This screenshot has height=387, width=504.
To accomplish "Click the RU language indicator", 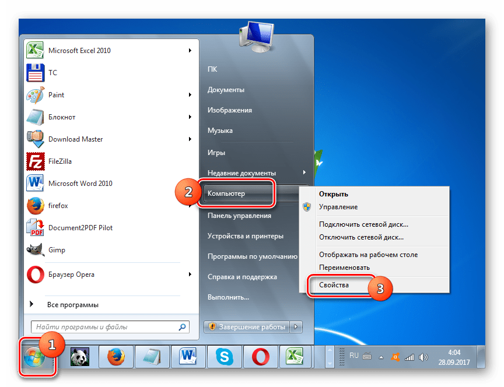I will 353,356.
